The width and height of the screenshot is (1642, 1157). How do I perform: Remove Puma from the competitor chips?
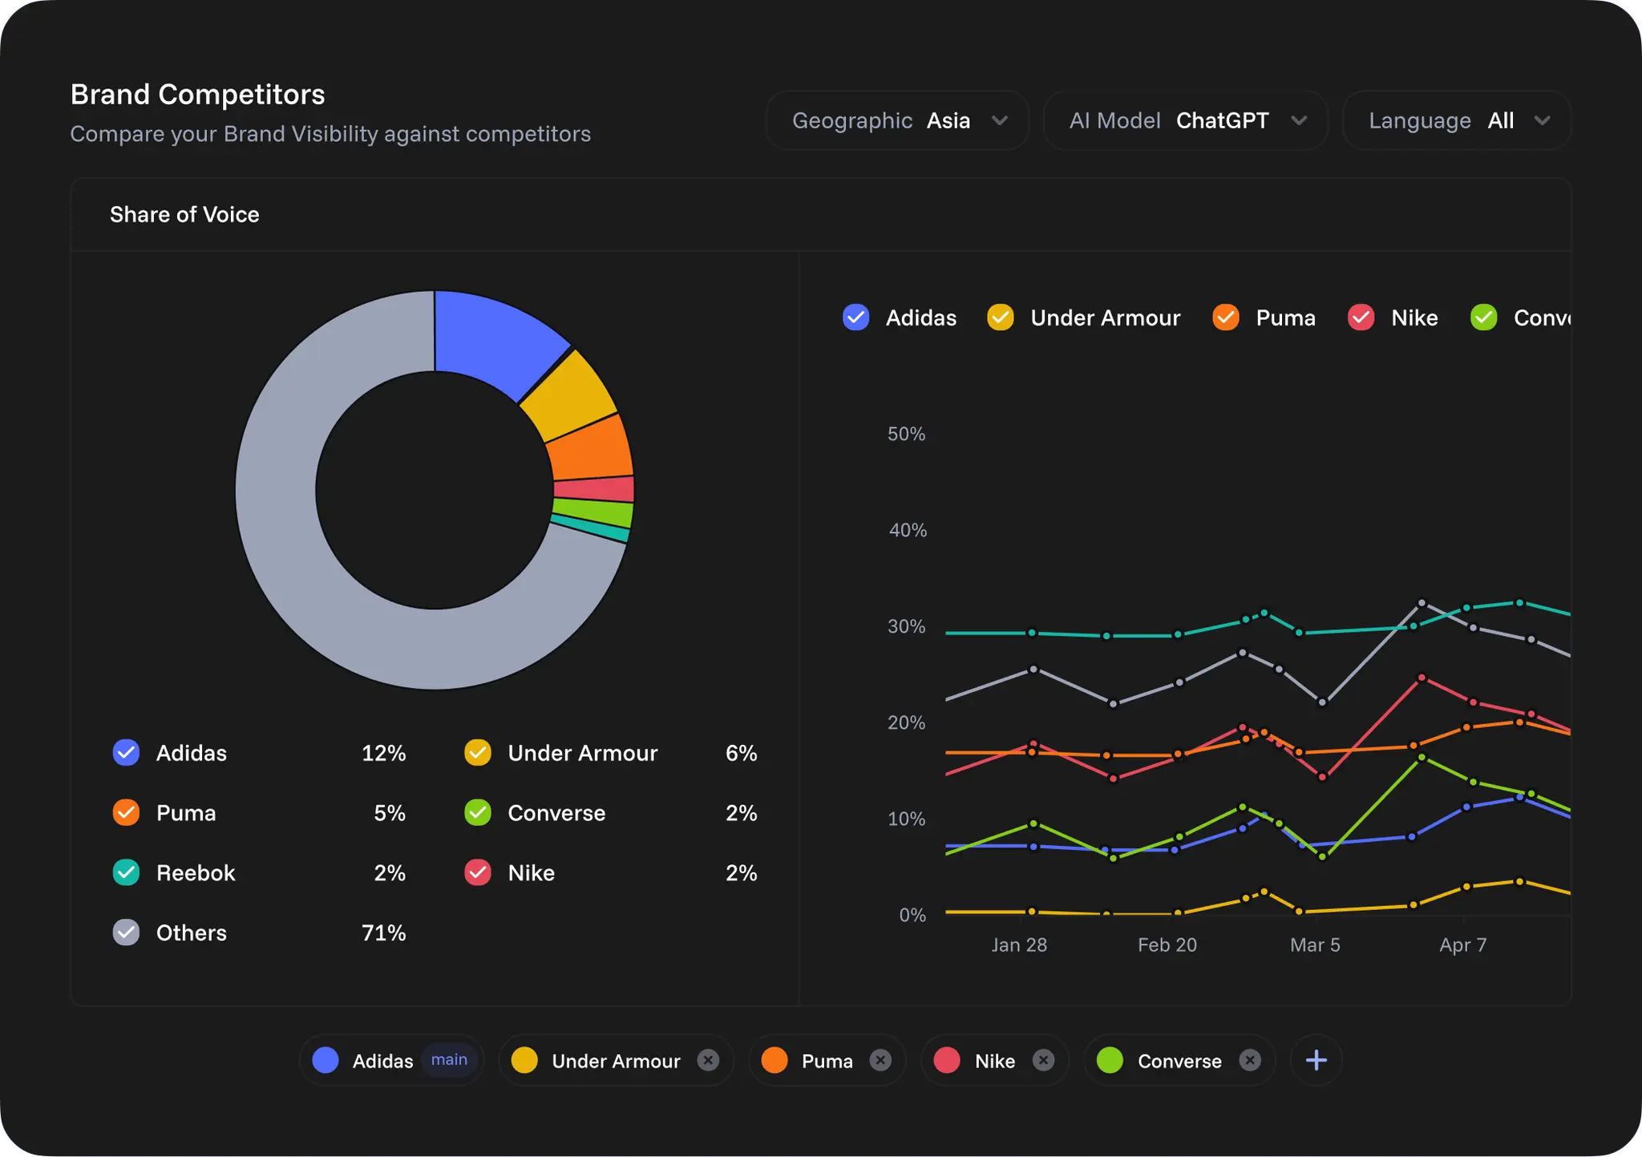pyautogui.click(x=880, y=1060)
